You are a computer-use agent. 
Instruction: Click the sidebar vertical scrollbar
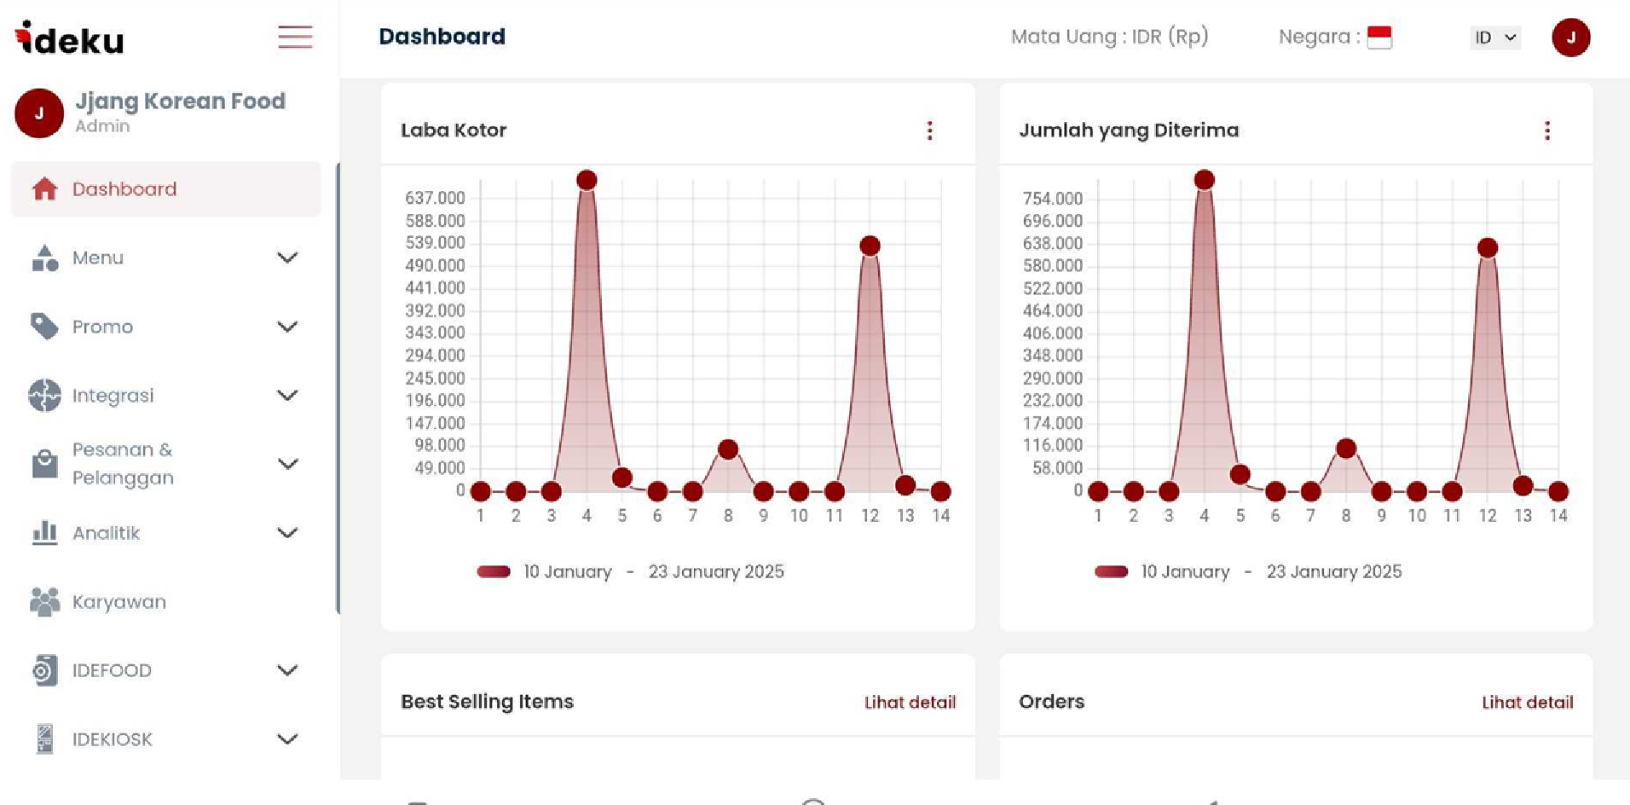tap(338, 388)
